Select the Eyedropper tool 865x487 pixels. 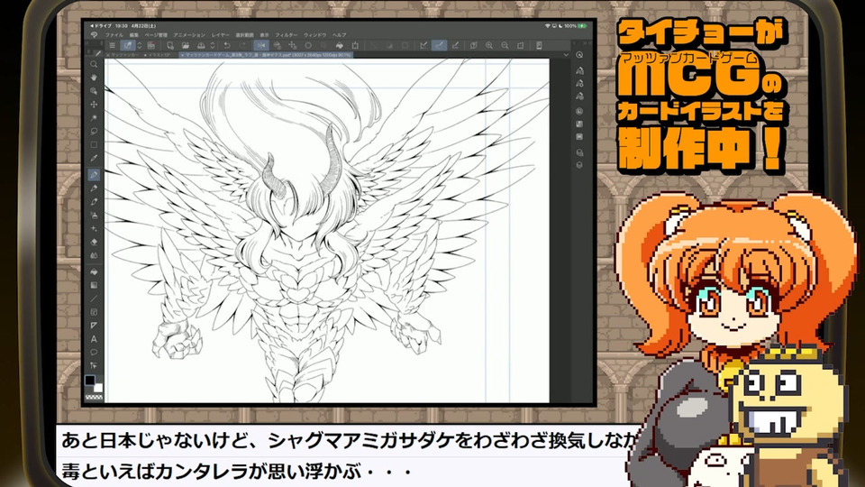(94, 159)
